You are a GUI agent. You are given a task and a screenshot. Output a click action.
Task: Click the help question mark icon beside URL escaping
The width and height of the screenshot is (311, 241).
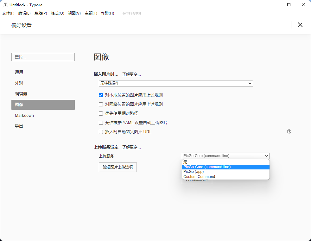[x=289, y=131]
